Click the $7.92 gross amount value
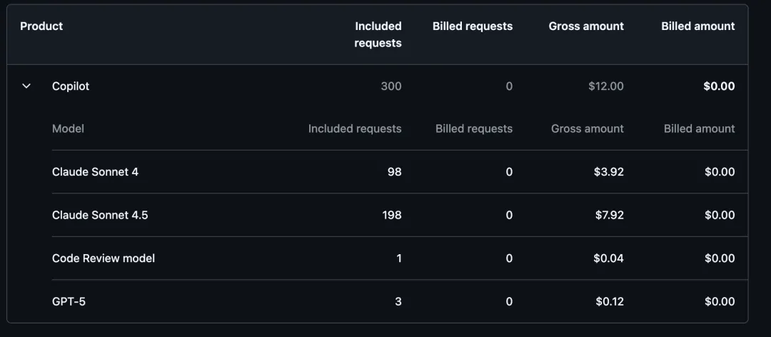Image resolution: width=771 pixels, height=337 pixels. coord(609,215)
